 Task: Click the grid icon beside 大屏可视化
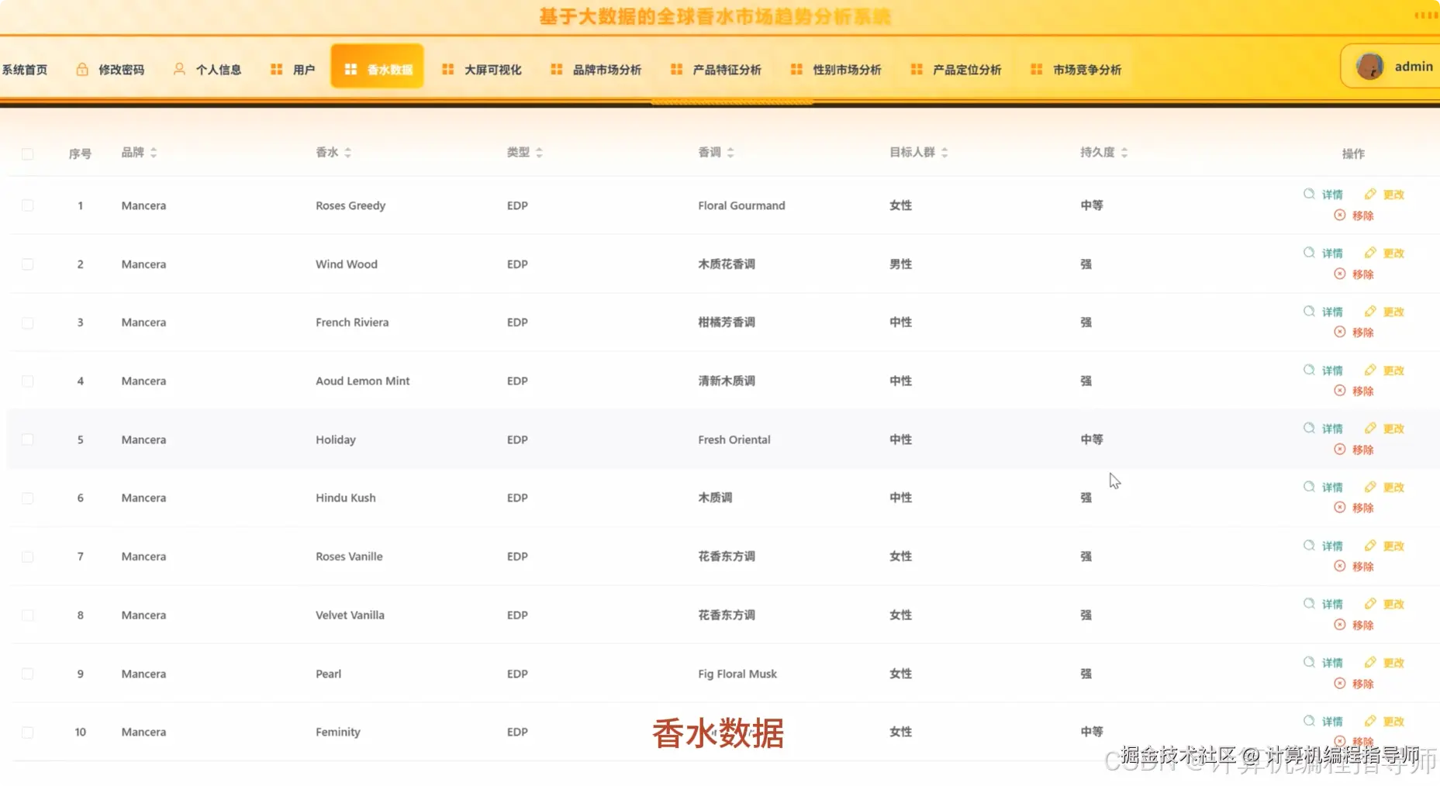pos(447,68)
